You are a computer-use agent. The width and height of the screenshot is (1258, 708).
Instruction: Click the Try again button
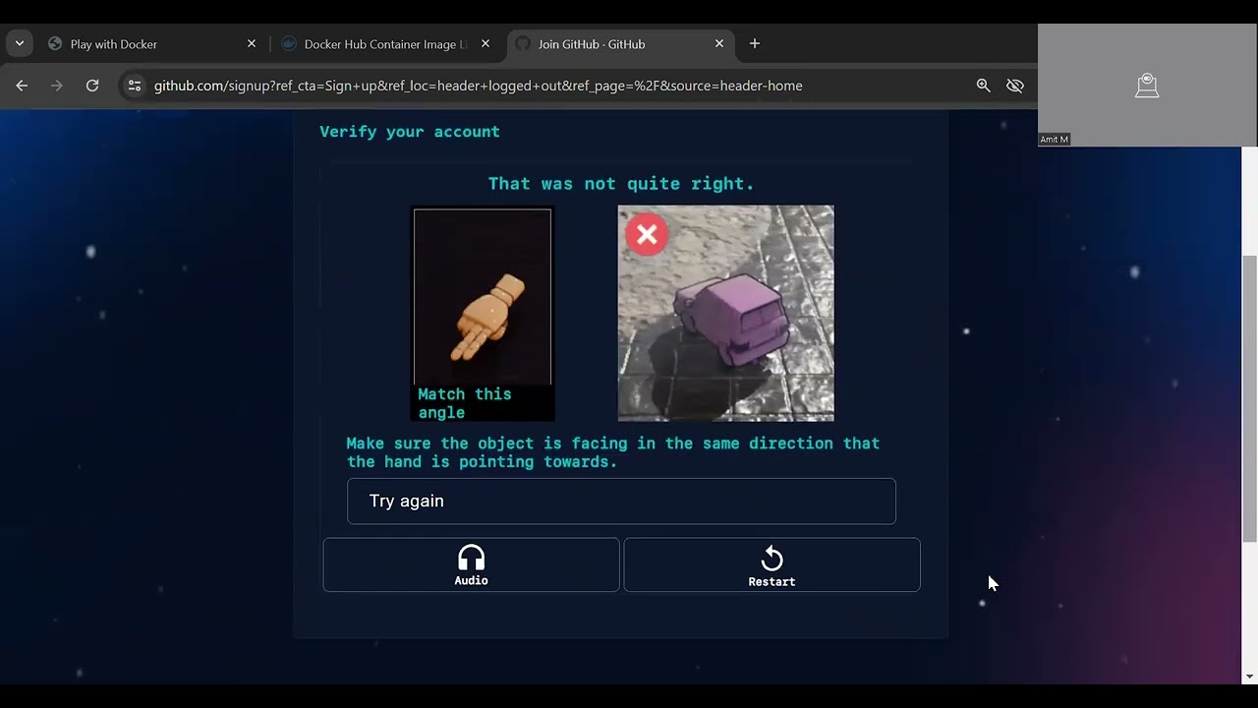point(621,501)
